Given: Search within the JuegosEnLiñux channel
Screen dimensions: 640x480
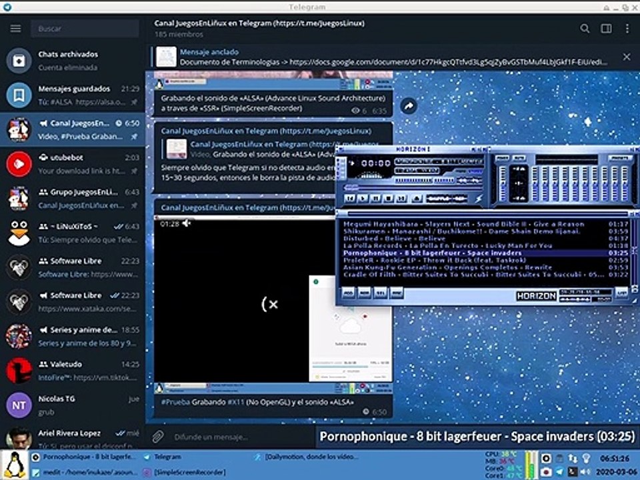Looking at the screenshot, I should (x=585, y=28).
